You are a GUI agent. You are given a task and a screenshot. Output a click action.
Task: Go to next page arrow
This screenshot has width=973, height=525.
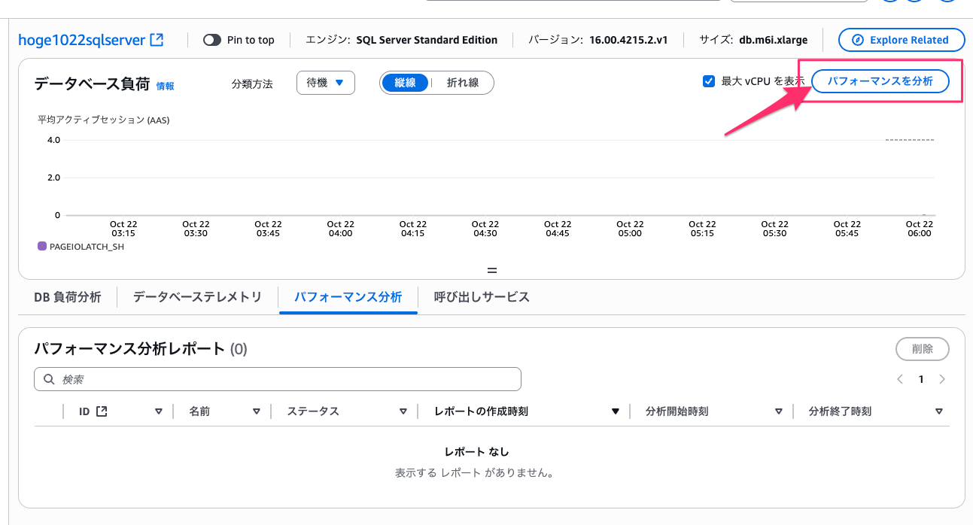coord(942,380)
